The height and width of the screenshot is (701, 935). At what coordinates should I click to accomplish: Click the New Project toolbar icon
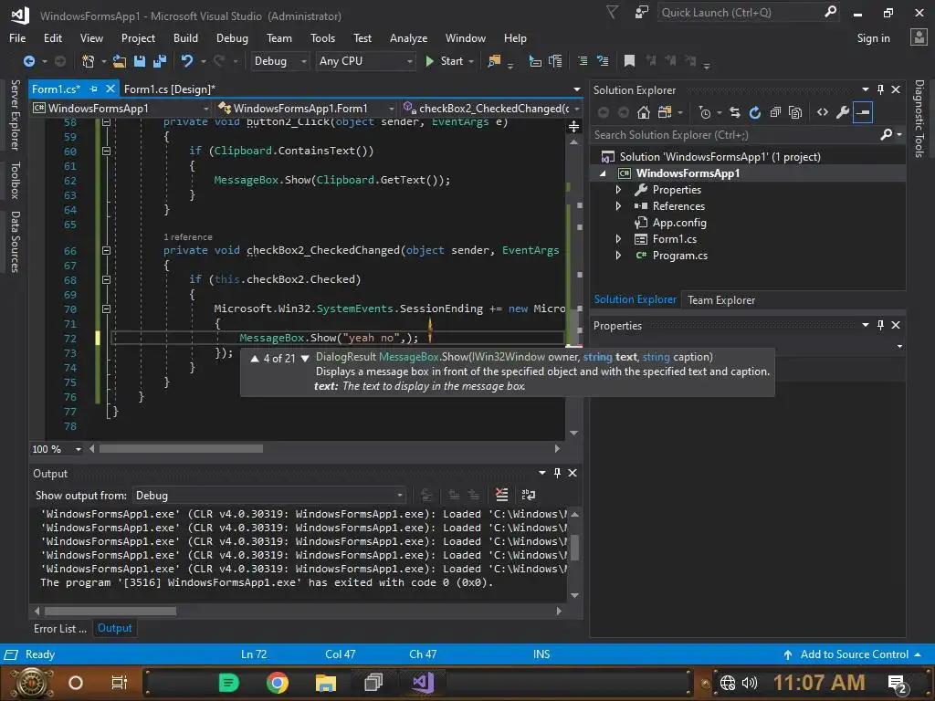[89, 61]
